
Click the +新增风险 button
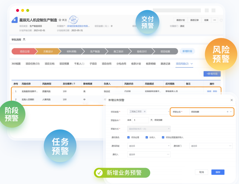coord(212,74)
